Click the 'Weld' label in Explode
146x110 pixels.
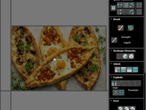click(x=115, y=88)
